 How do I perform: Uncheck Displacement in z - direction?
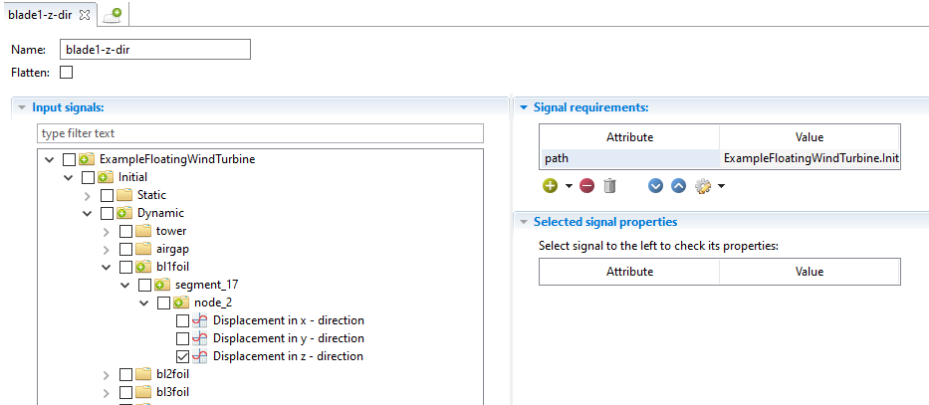pos(182,356)
